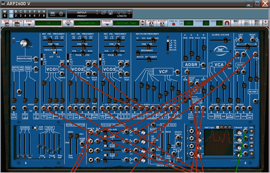Open the PRESET dropdown in toolbar
This screenshot has width=270, height=173.
pyautogui.click(x=107, y=23)
